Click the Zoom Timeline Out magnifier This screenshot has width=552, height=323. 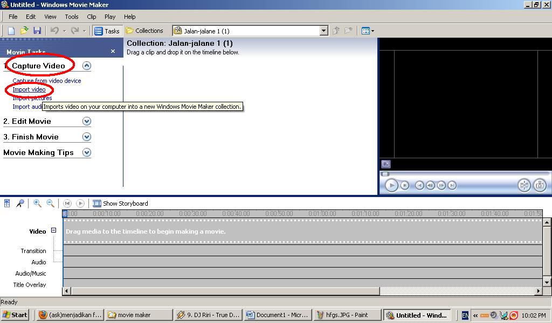pyautogui.click(x=50, y=203)
